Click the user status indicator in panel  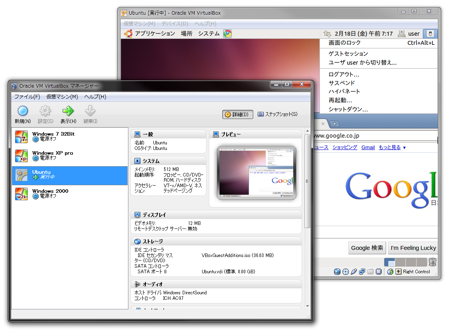409,34
